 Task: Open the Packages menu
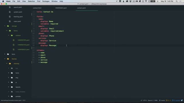(46, 1)
